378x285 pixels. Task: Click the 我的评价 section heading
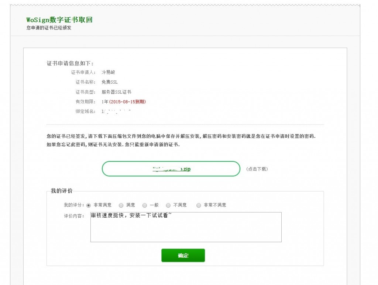(x=62, y=191)
